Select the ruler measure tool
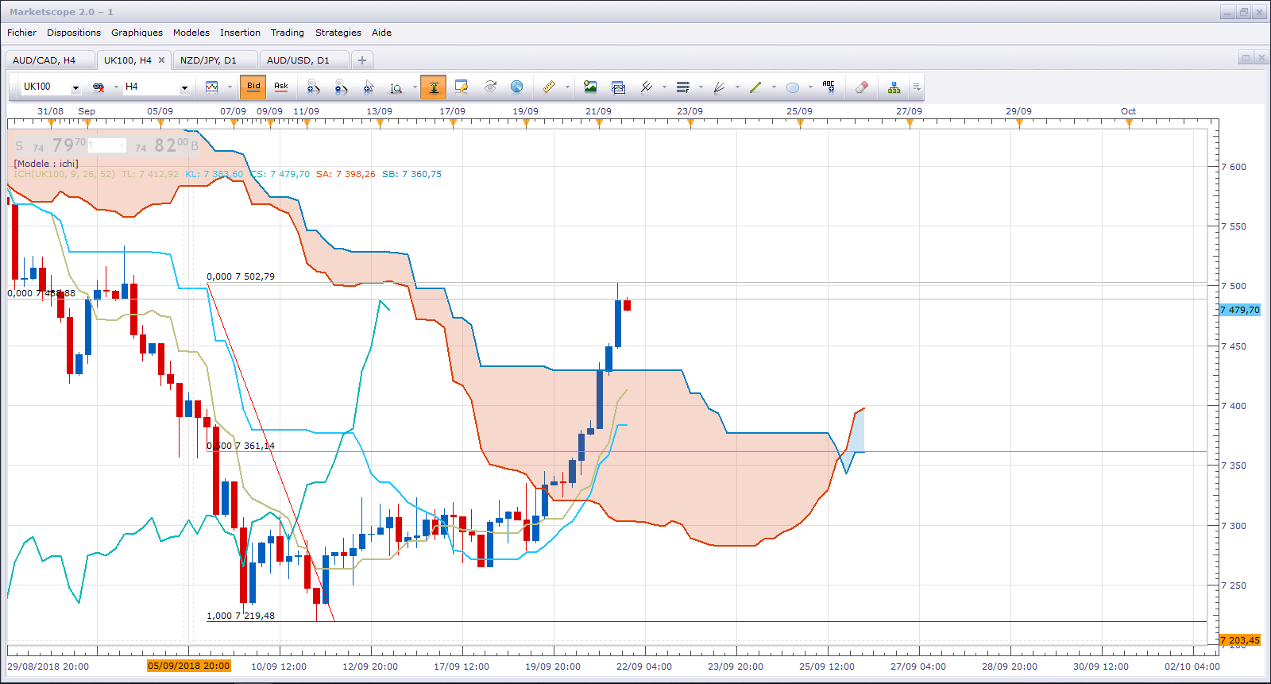 coord(549,87)
